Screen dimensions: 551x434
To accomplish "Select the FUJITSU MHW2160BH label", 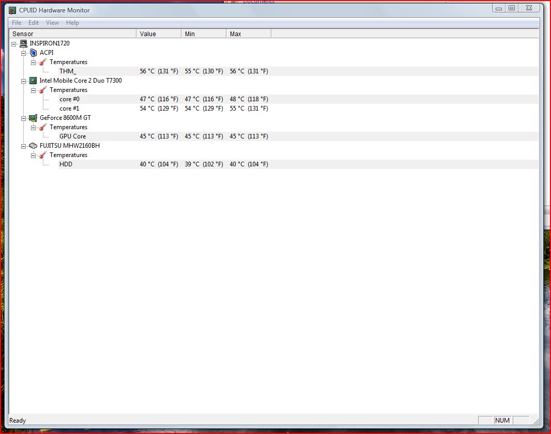I will click(x=70, y=145).
